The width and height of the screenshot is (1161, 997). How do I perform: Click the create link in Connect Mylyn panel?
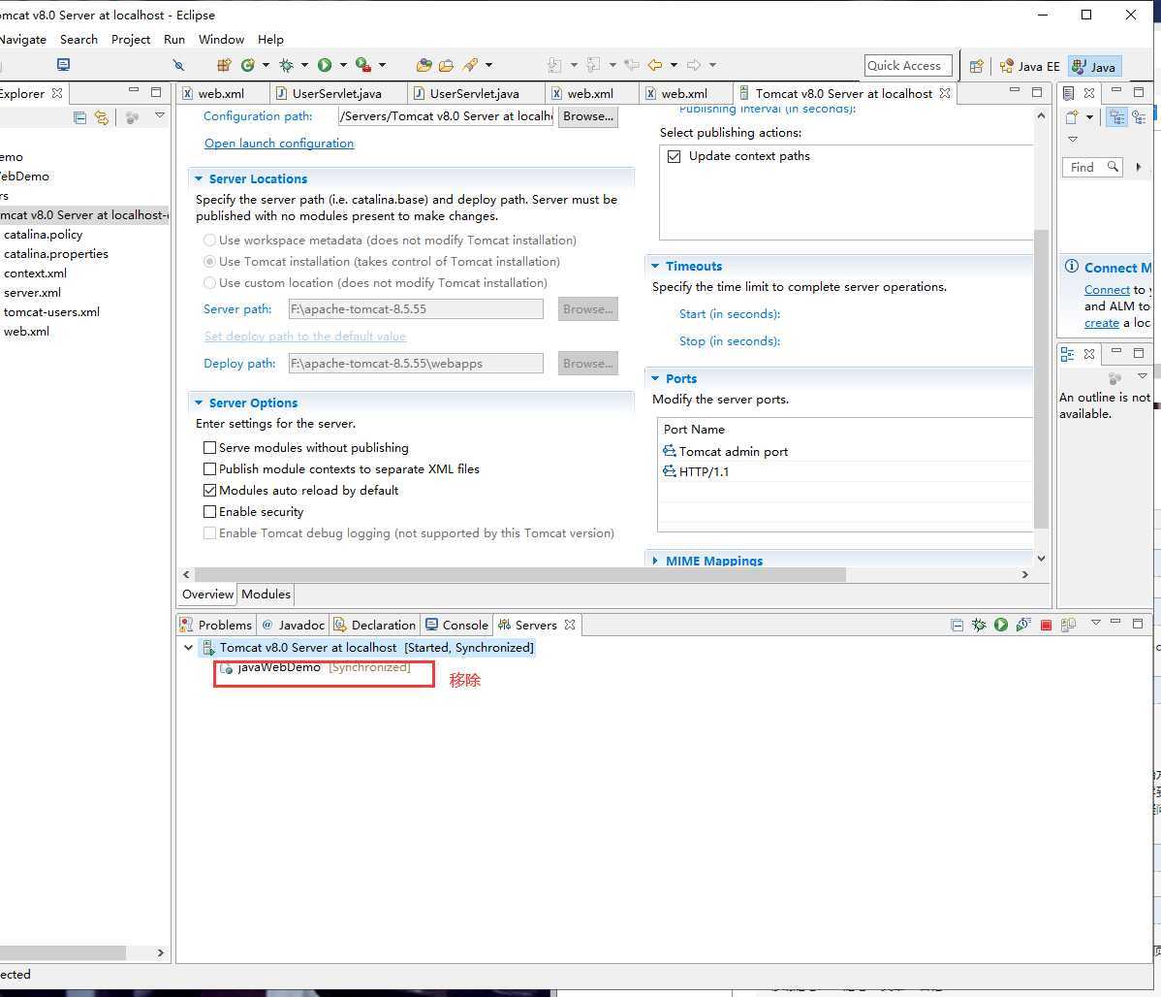1101,323
